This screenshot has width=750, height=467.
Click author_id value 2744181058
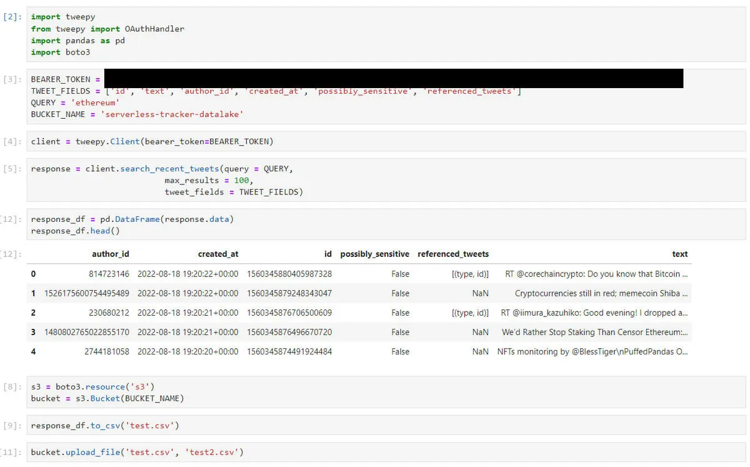click(107, 351)
